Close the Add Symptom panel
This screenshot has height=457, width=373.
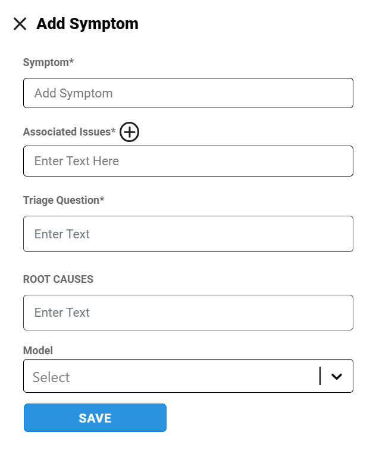(x=20, y=24)
